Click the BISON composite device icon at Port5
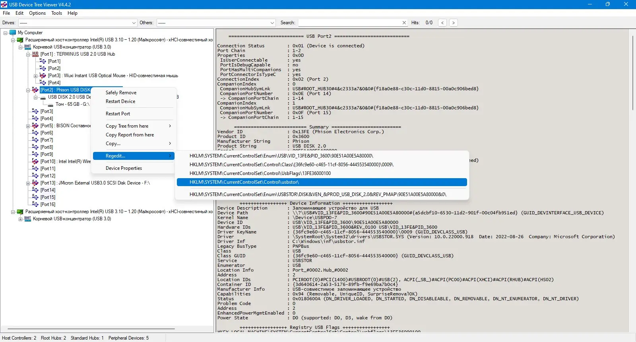Screen dimensions: 636x342 (35, 126)
